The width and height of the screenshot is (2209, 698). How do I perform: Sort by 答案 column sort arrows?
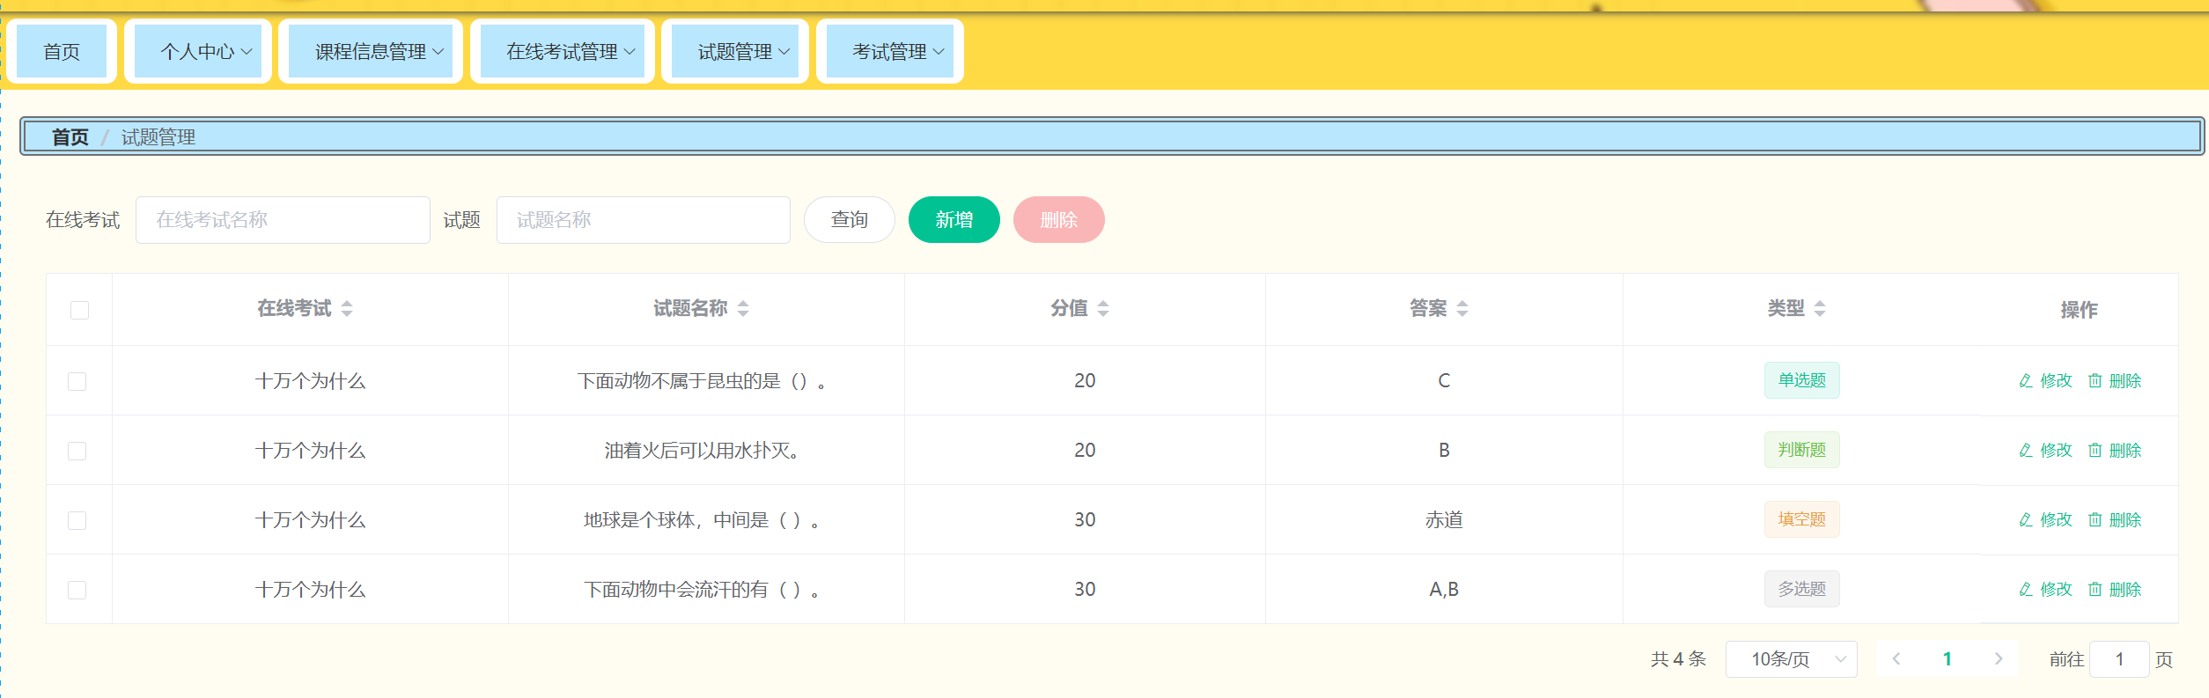pos(1462,308)
